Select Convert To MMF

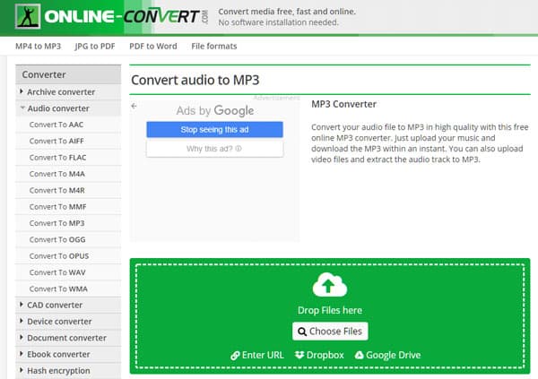(x=68, y=207)
